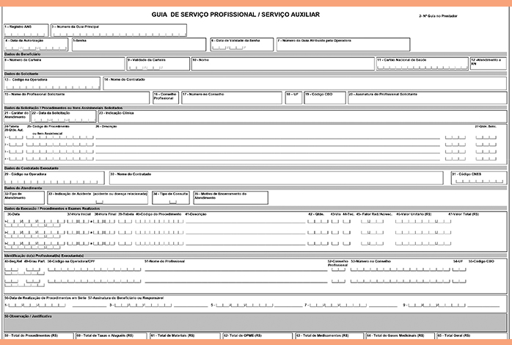
Task: Click the 31 - Código CNES field
Action: coord(478,177)
